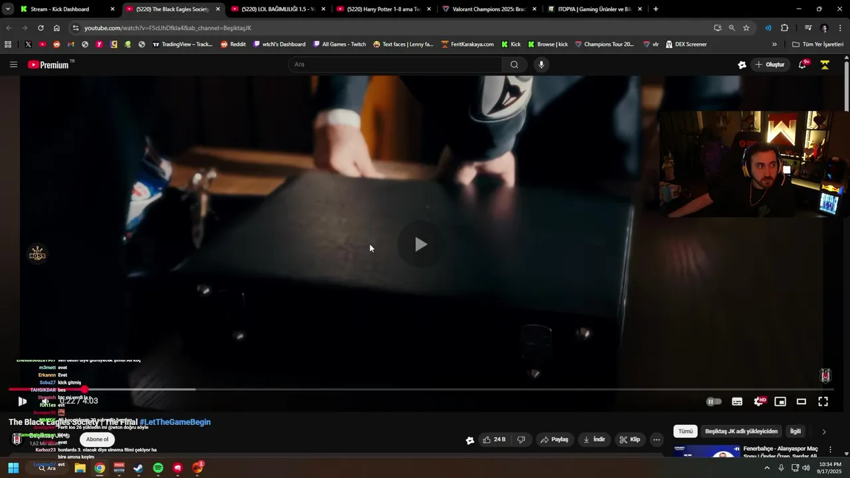Select the Tümü filter chip
Image resolution: width=850 pixels, height=478 pixels.
pyautogui.click(x=685, y=432)
